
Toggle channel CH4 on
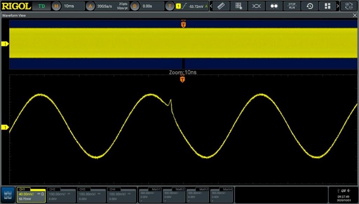121,195
